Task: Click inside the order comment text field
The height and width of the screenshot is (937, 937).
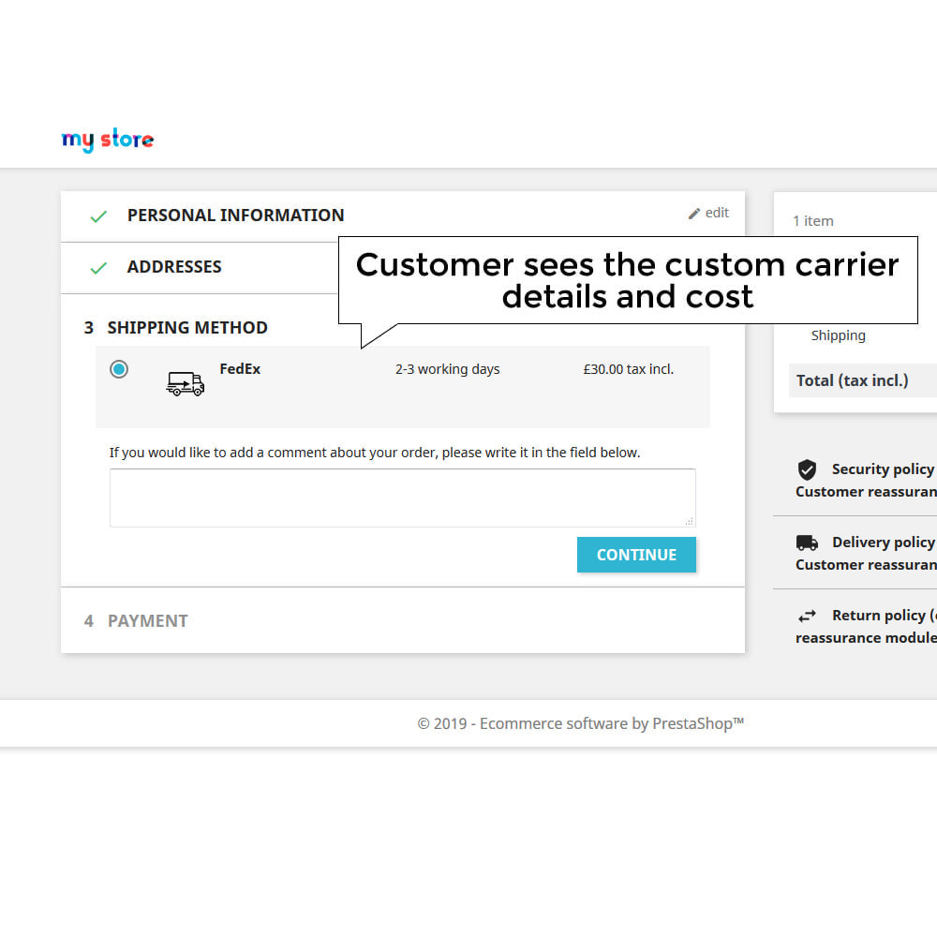Action: (x=403, y=498)
